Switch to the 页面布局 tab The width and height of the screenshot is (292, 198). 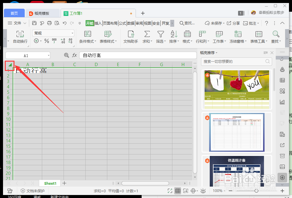pyautogui.click(x=110, y=23)
